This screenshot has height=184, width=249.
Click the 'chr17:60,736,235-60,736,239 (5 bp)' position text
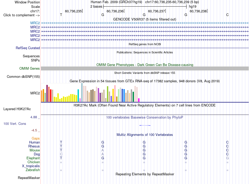[172, 2]
